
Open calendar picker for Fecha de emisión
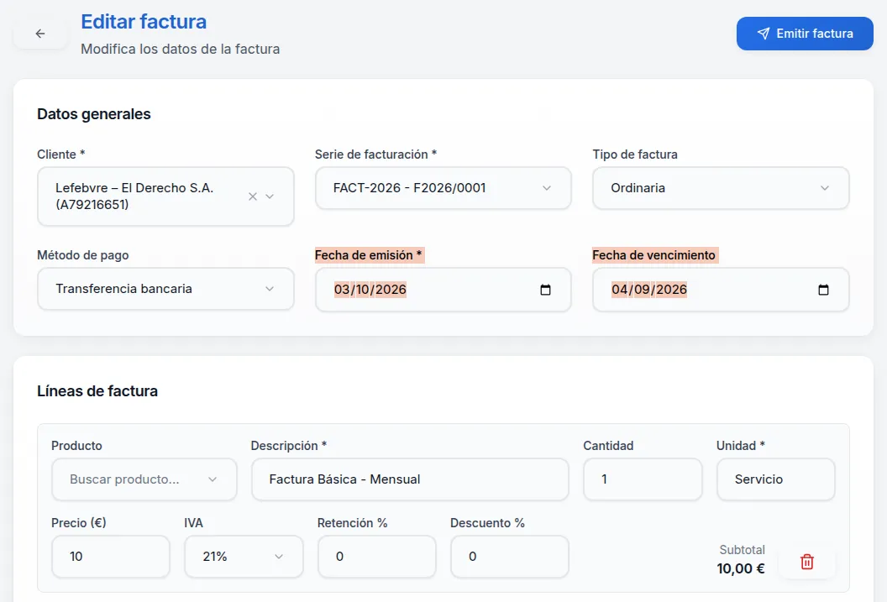tap(545, 290)
